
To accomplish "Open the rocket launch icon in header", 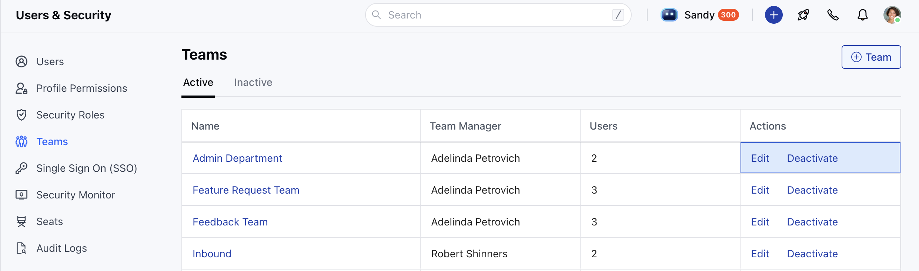I will pos(803,15).
